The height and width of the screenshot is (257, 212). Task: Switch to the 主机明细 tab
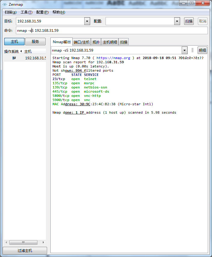pos(110,42)
